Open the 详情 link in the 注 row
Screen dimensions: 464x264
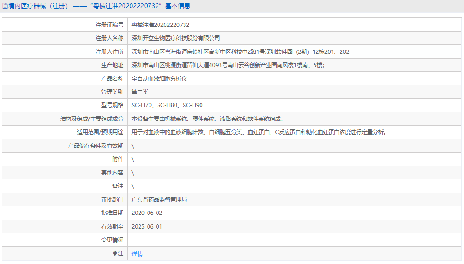(137, 254)
